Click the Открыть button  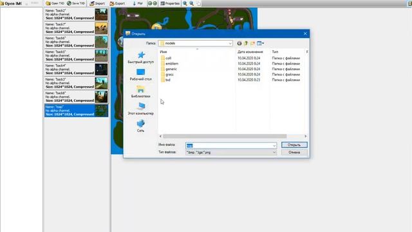[x=294, y=145]
